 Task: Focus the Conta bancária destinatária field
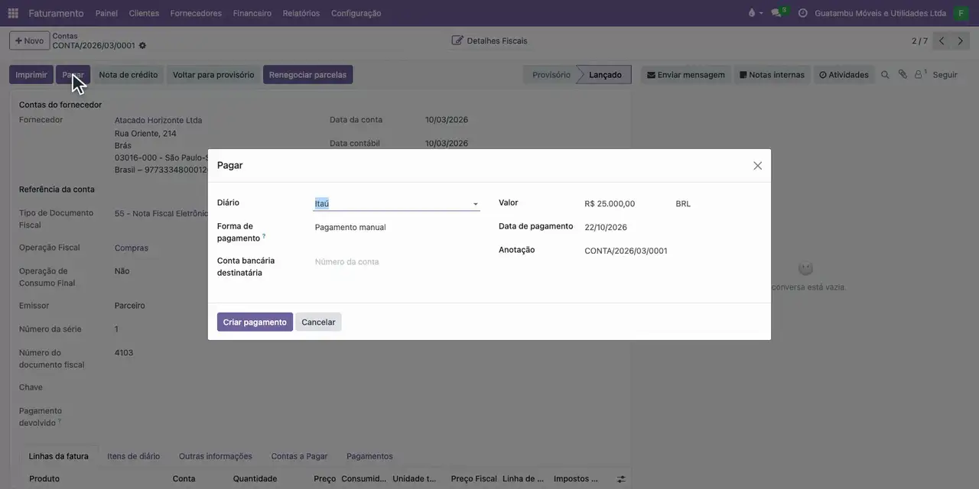(x=396, y=262)
